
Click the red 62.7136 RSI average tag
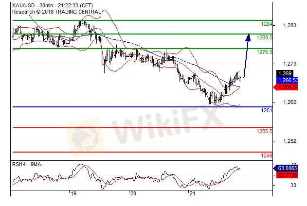tap(287, 173)
